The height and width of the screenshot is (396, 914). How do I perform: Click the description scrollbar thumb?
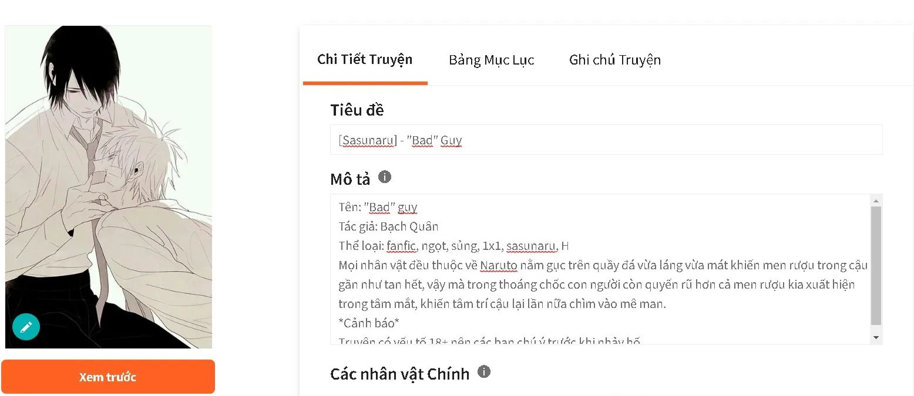pyautogui.click(x=876, y=266)
